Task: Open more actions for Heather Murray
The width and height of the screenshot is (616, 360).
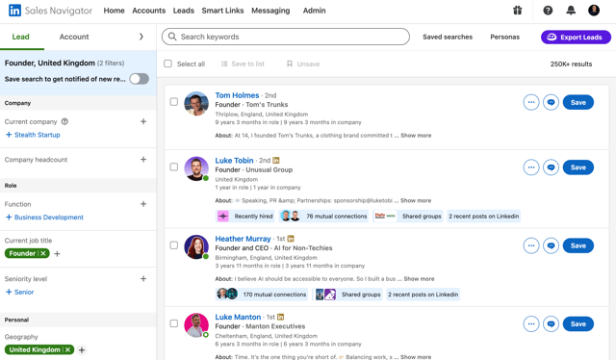Action: click(531, 245)
